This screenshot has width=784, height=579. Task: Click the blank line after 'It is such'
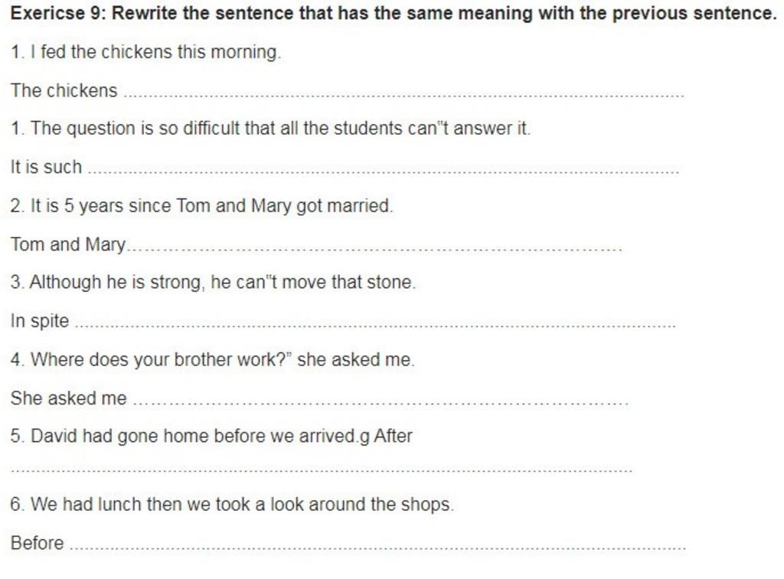(x=384, y=170)
